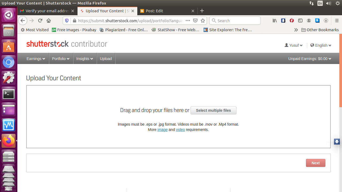
Task: Open power cog system menu
Action: click(337, 3)
